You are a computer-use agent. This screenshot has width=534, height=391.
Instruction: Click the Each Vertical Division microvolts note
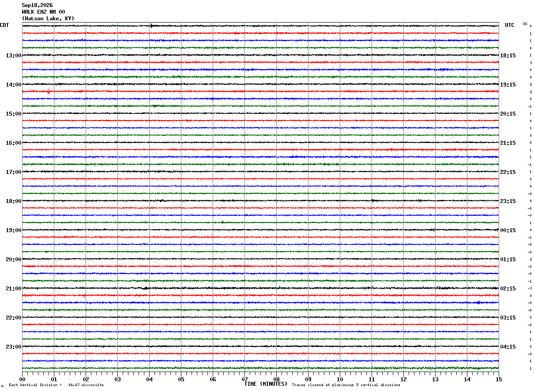(x=56, y=385)
